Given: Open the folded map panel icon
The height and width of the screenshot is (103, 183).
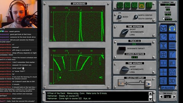Looking at the screenshot, I should pyautogui.click(x=163, y=81).
